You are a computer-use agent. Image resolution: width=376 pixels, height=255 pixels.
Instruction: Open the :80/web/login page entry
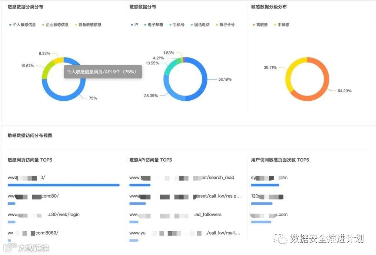(x=43, y=215)
